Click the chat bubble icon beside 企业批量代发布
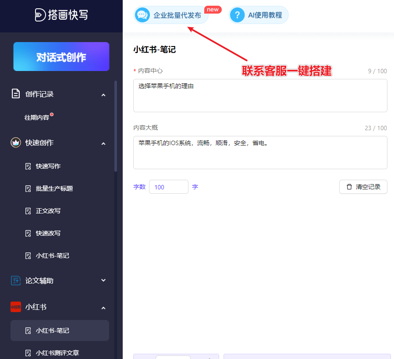This screenshot has height=359, width=394. click(x=142, y=15)
